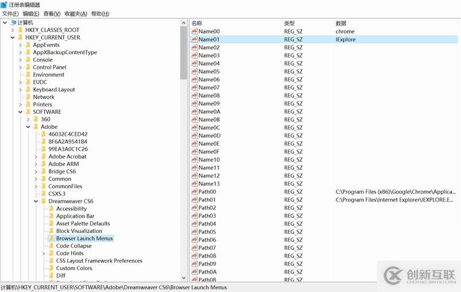
Task: Click the 计算机 computer icon
Action: (13, 22)
